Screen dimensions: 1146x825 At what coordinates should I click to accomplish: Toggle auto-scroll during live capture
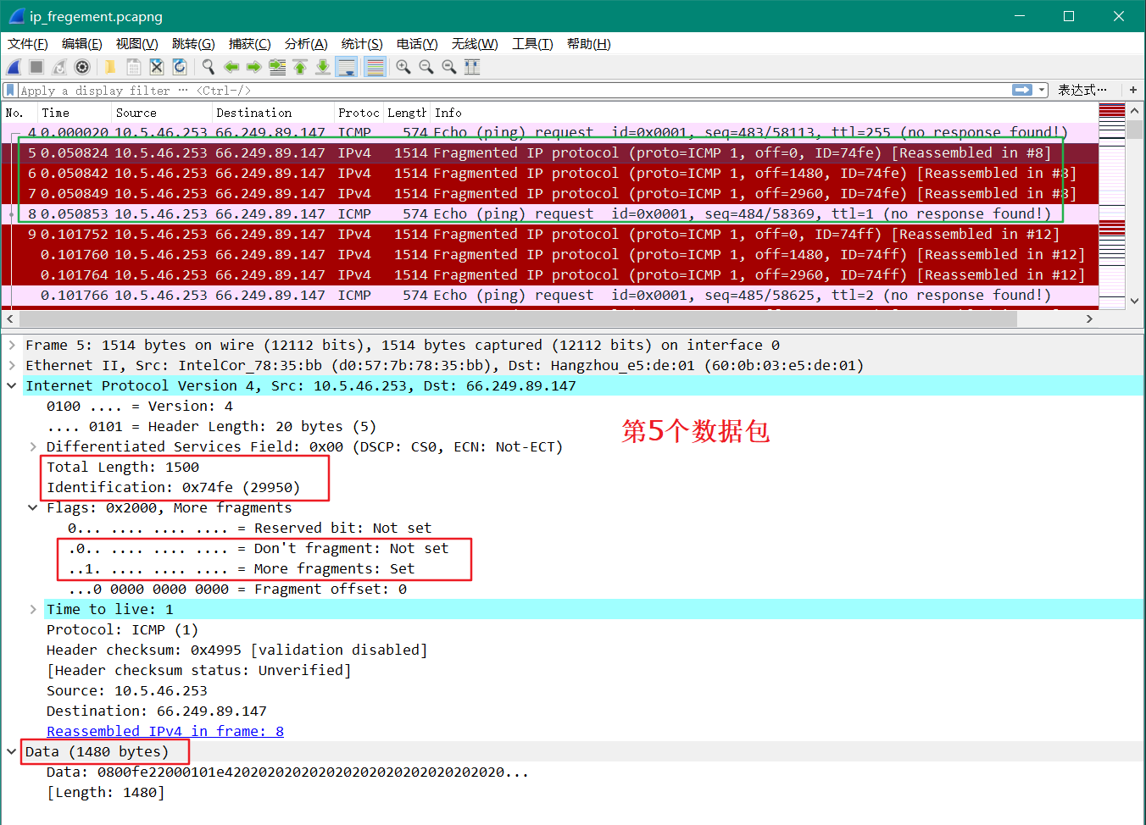[347, 67]
